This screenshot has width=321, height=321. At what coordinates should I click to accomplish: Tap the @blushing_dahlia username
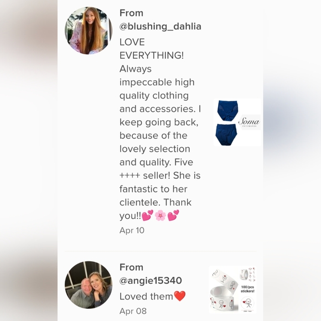tap(161, 27)
